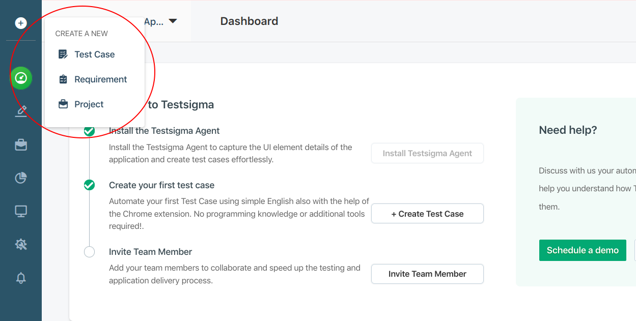The width and height of the screenshot is (636, 321).
Task: Select Requirement from Create A New menu
Action: (x=100, y=79)
